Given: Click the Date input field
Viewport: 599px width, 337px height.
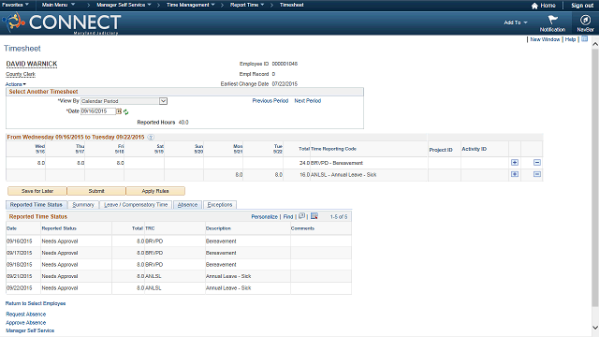Looking at the screenshot, I should (x=98, y=111).
